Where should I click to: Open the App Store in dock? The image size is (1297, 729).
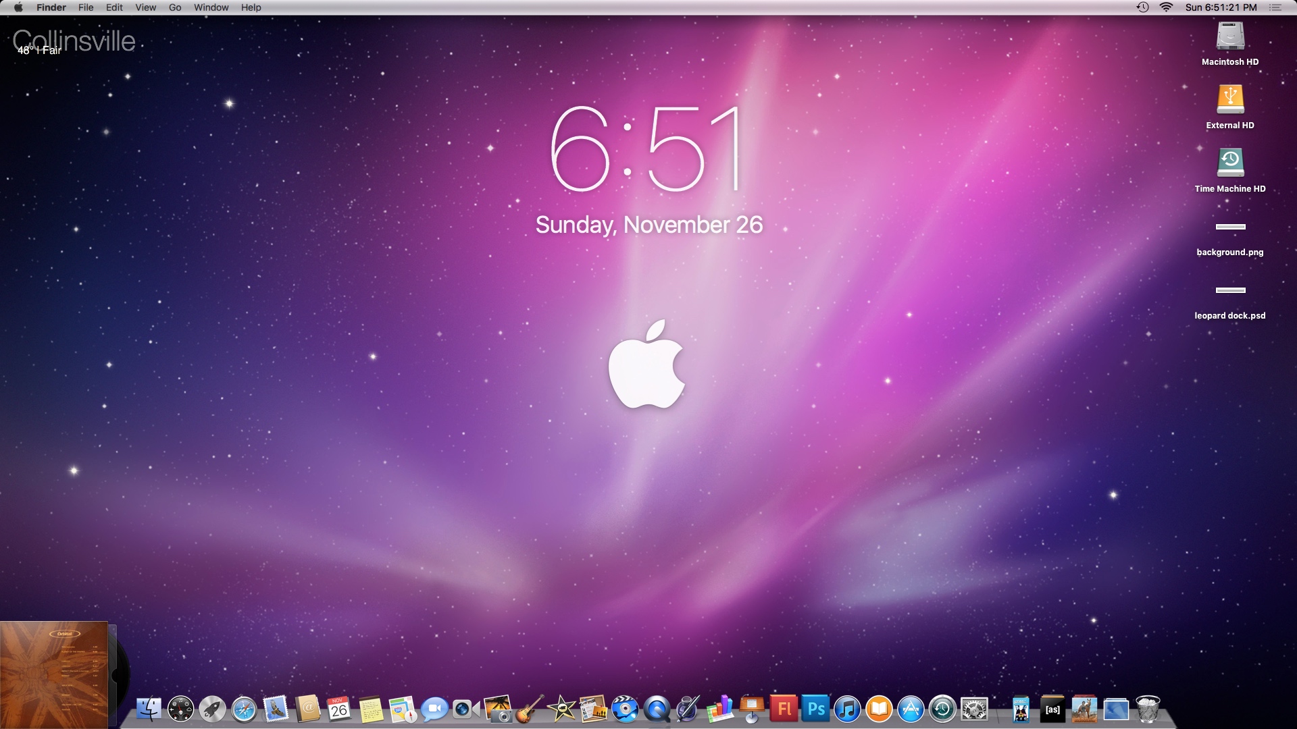pyautogui.click(x=911, y=709)
